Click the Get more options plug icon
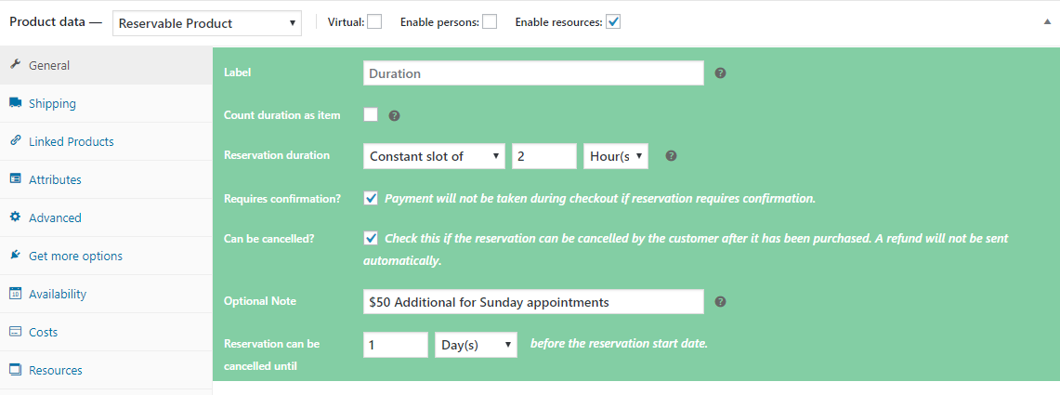The image size is (1060, 395). 16,256
